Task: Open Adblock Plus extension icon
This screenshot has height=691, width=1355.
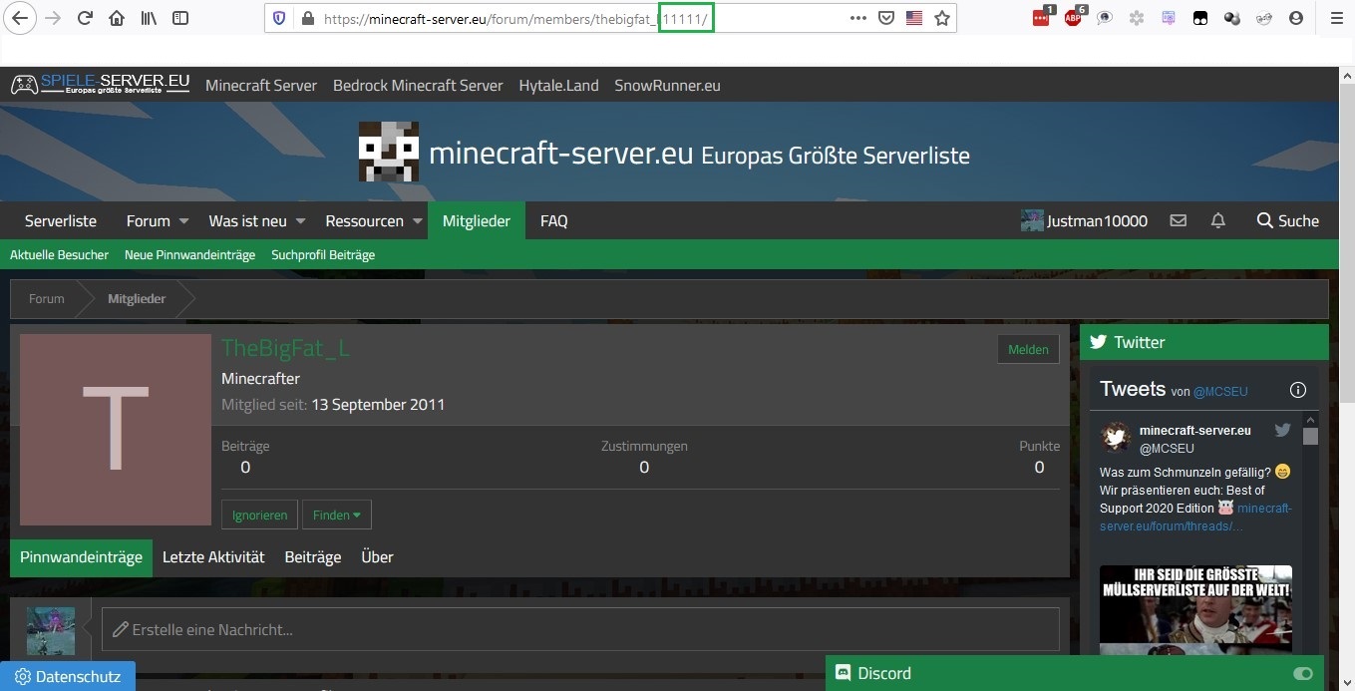Action: click(x=1073, y=17)
